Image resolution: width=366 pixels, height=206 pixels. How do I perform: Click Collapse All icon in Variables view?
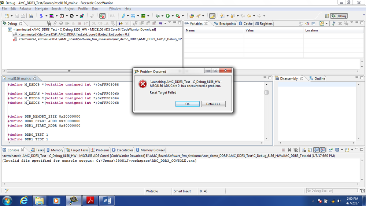click(x=313, y=23)
